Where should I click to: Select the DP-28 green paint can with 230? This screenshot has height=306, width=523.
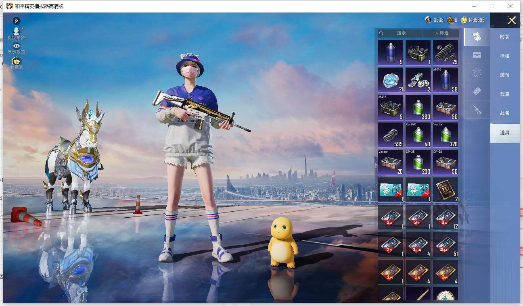coord(418,162)
